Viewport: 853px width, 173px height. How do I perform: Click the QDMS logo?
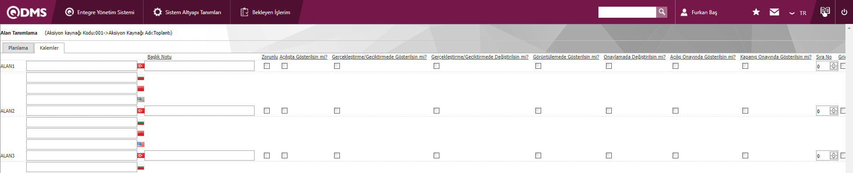click(27, 12)
